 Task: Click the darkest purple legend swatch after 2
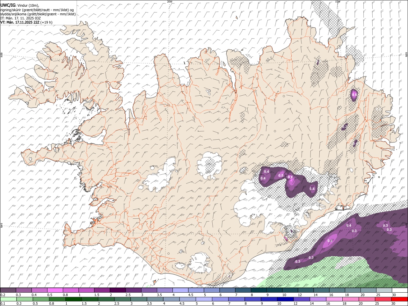117,290
